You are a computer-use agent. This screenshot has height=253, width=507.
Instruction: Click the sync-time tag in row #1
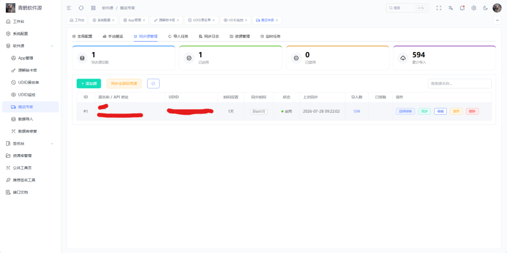point(259,112)
